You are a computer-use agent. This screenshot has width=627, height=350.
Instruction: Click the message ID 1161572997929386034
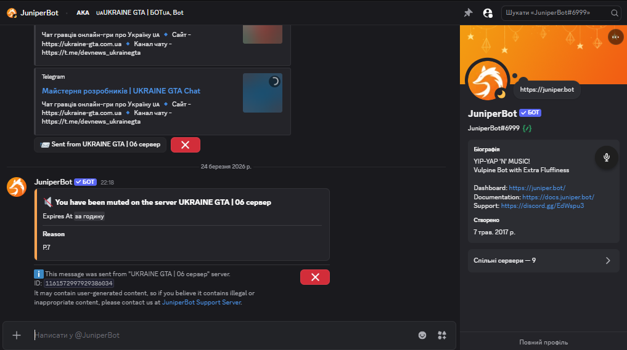click(x=79, y=284)
